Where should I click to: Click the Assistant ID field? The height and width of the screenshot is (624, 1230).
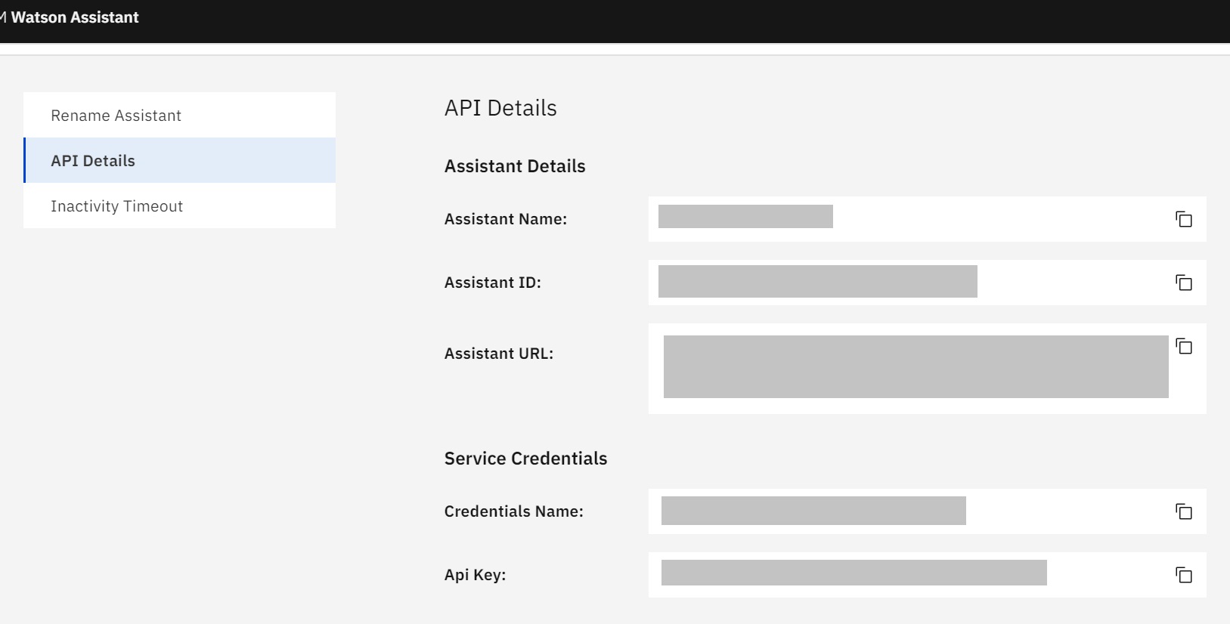click(x=927, y=283)
